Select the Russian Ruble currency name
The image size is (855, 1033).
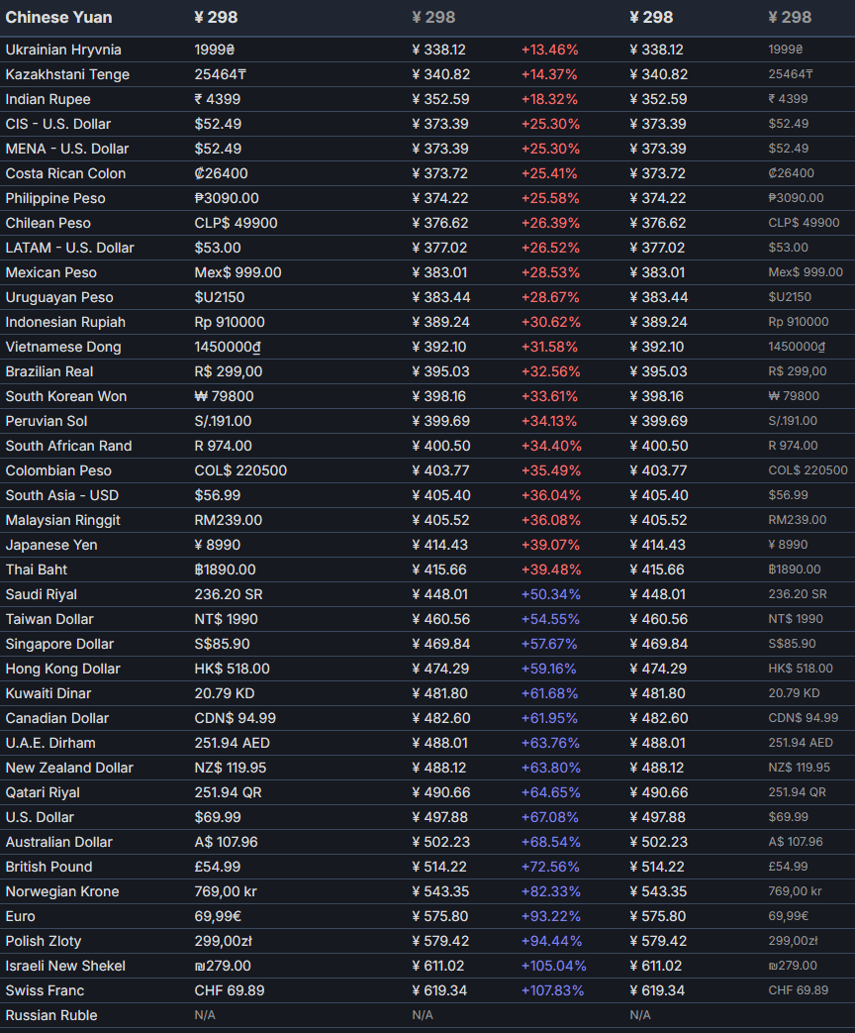click(x=51, y=1015)
